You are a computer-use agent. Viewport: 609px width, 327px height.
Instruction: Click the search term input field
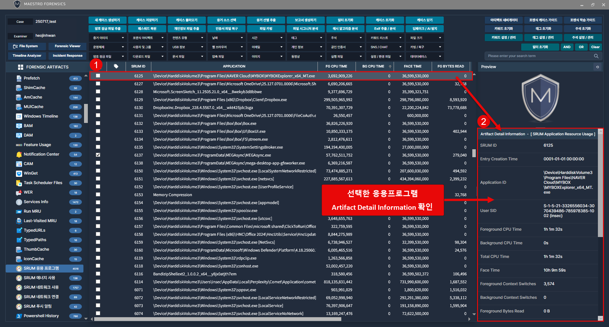(539, 56)
